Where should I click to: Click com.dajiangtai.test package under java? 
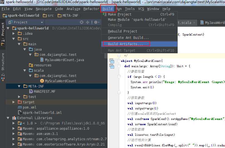pyautogui.click(x=58, y=55)
